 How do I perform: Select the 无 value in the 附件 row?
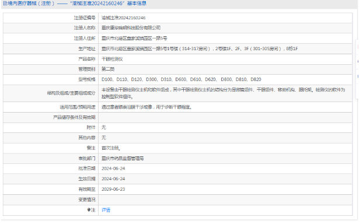(104, 127)
